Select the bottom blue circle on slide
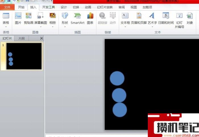Screen dimensions: 199x137 (120, 110)
